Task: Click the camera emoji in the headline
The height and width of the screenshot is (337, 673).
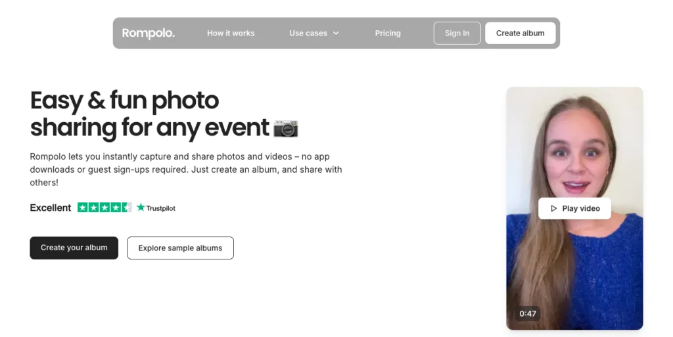Action: 286,129
